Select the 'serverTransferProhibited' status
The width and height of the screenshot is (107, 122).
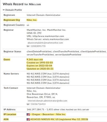tap(40, 55)
